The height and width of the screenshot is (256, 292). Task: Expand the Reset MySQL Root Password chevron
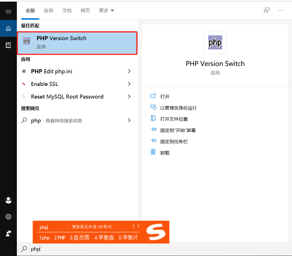129,96
